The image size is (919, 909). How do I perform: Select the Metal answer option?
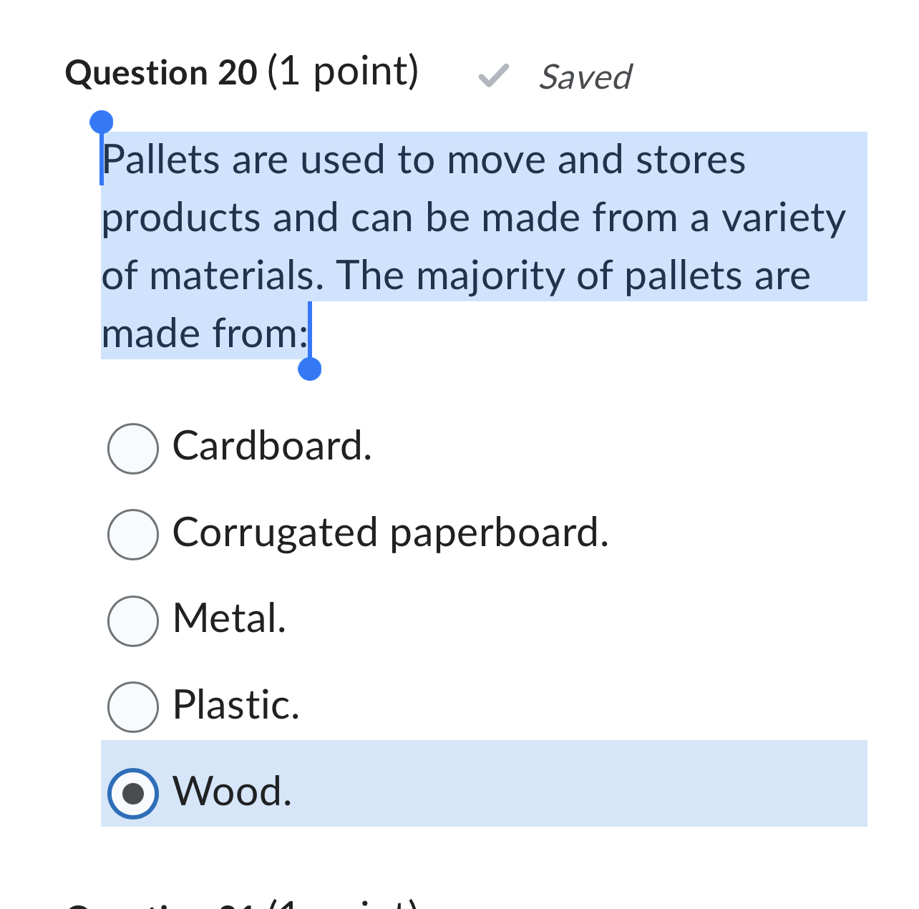click(x=132, y=621)
